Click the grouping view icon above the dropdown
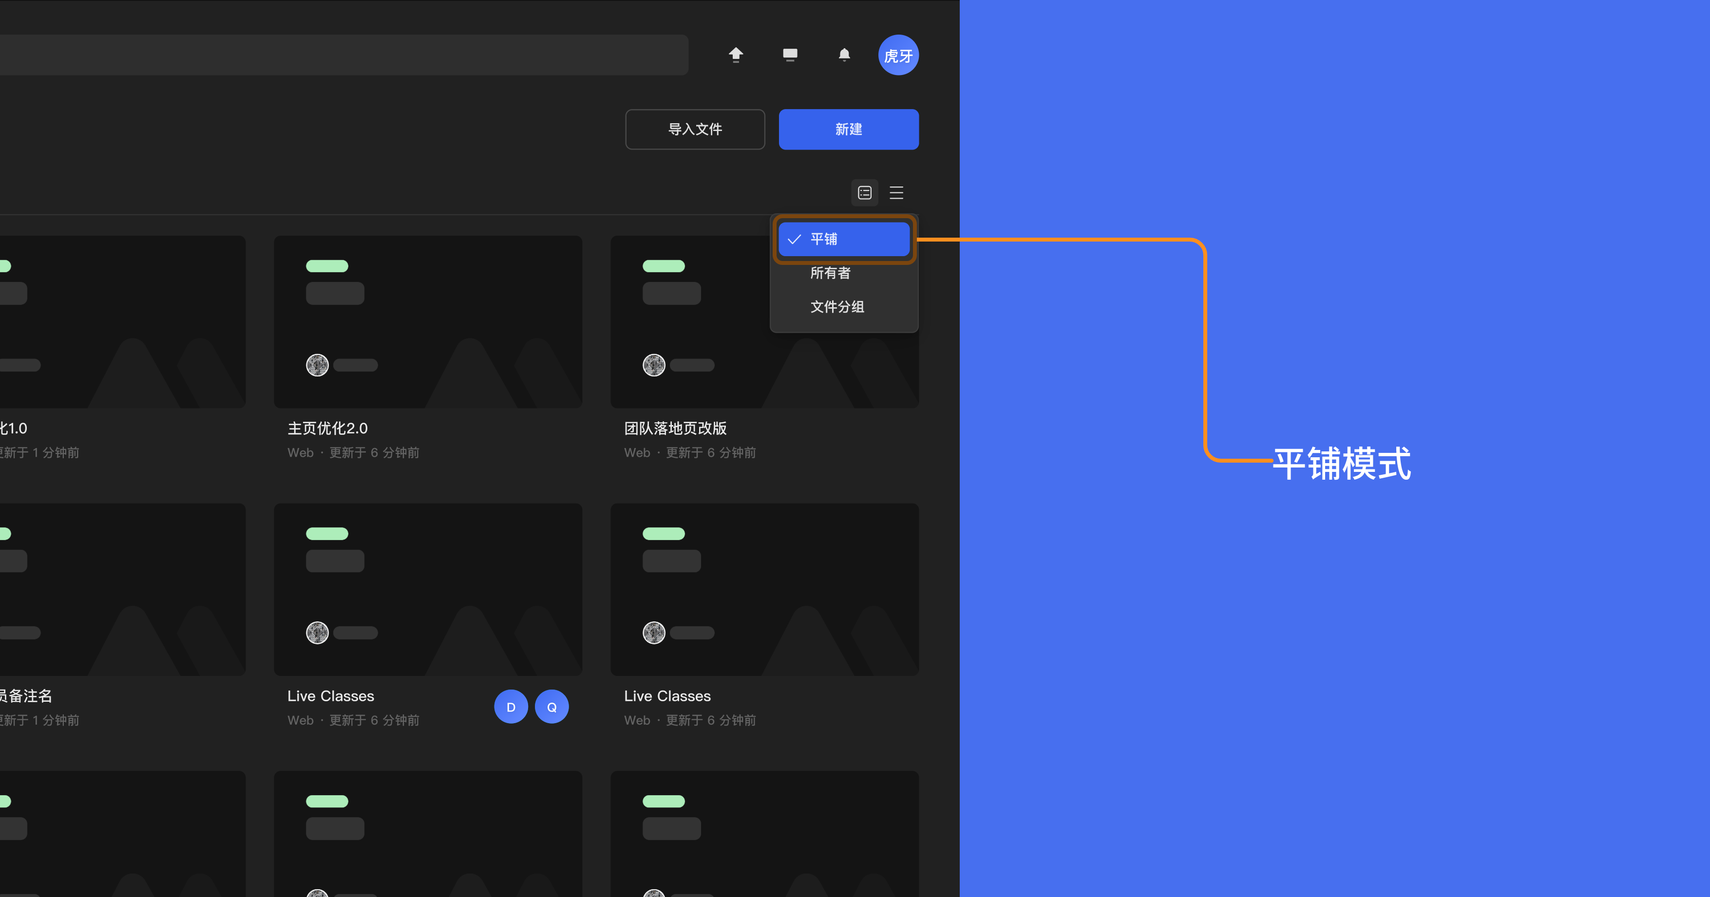The width and height of the screenshot is (1710, 897). [864, 193]
